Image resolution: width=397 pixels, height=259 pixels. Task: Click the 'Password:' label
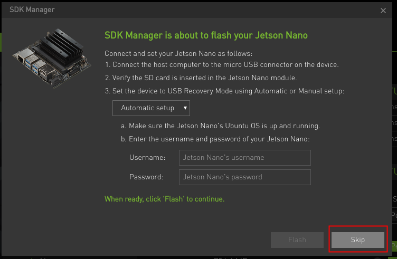(146, 177)
